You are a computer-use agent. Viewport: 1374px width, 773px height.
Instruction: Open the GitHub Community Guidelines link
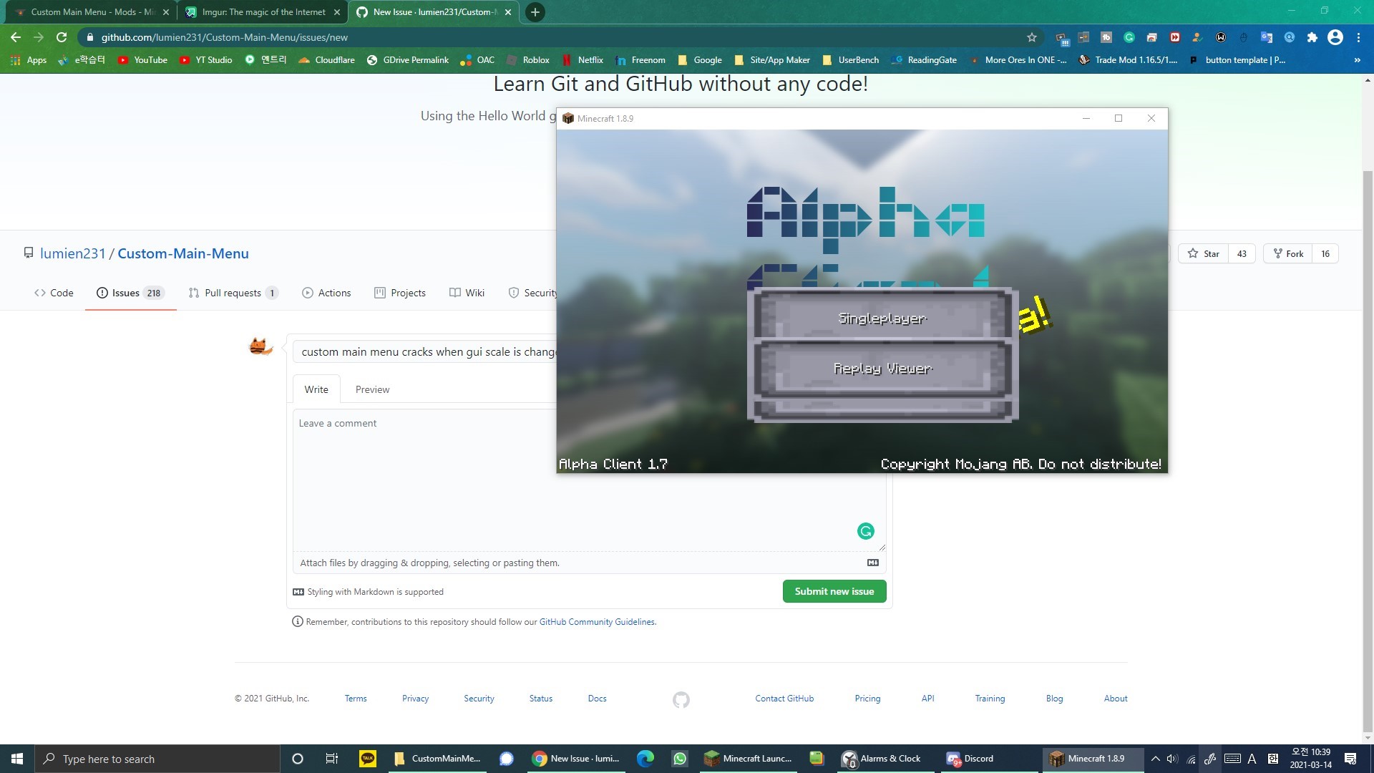(596, 621)
